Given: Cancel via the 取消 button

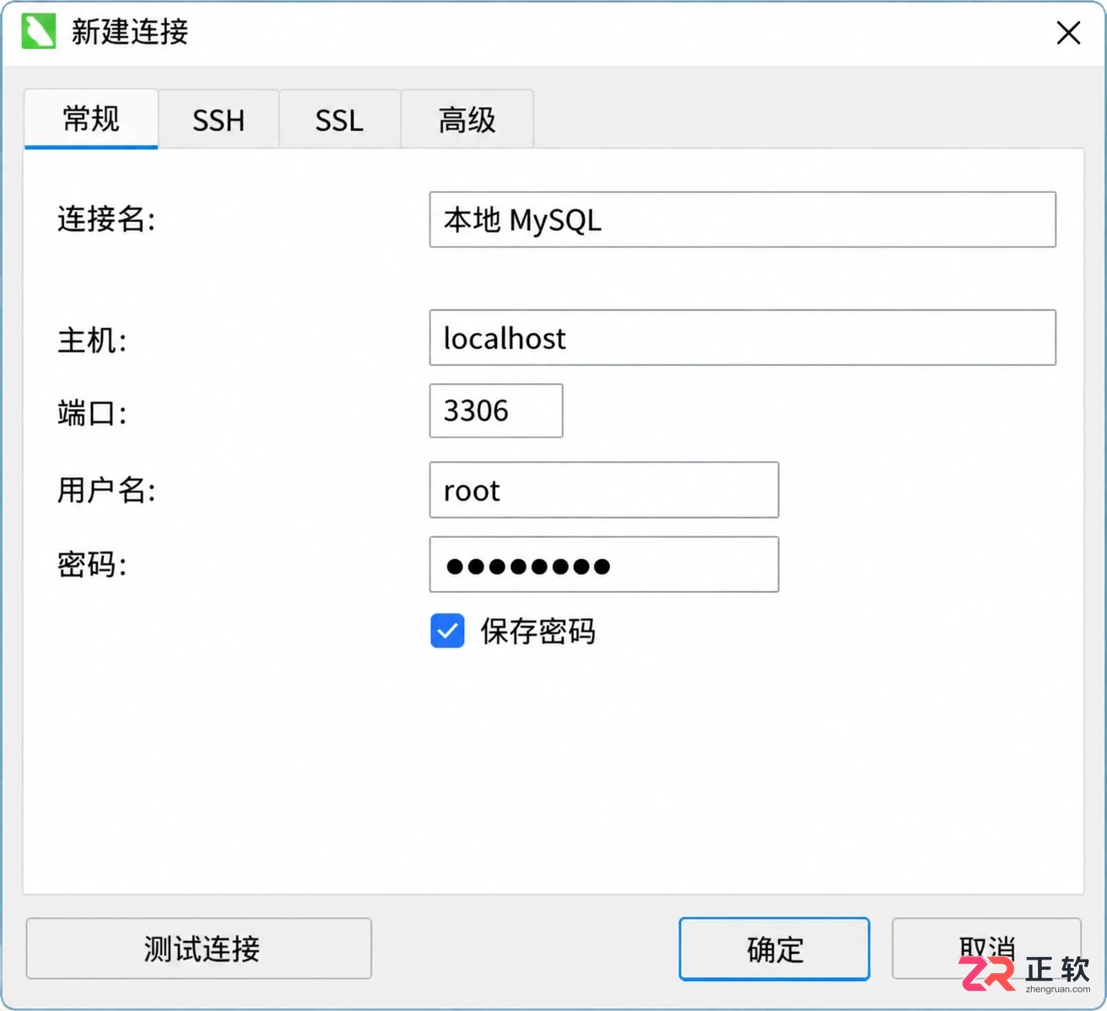Looking at the screenshot, I should pos(986,949).
